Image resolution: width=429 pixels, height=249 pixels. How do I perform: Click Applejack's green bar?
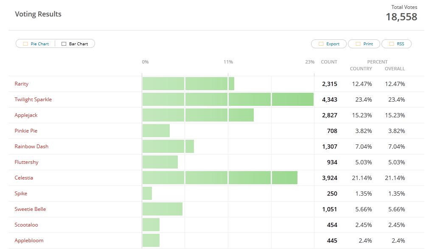(198, 115)
